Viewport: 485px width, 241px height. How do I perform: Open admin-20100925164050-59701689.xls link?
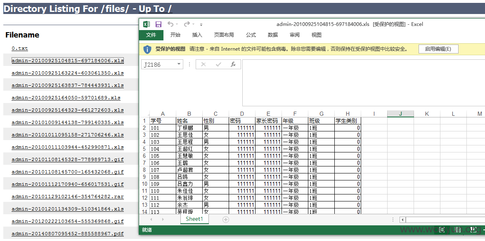click(66, 98)
